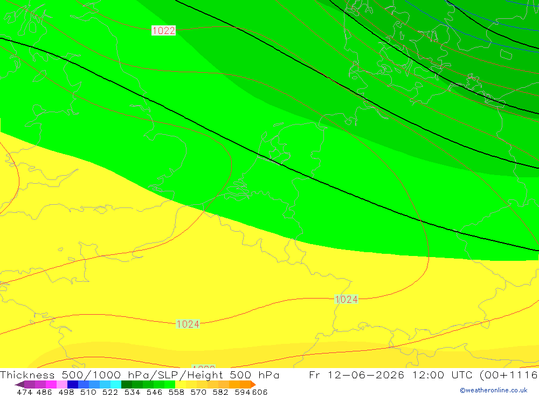Click the light pink legend swatch above 498
Screen dimensions: 539x395
tap(62, 384)
